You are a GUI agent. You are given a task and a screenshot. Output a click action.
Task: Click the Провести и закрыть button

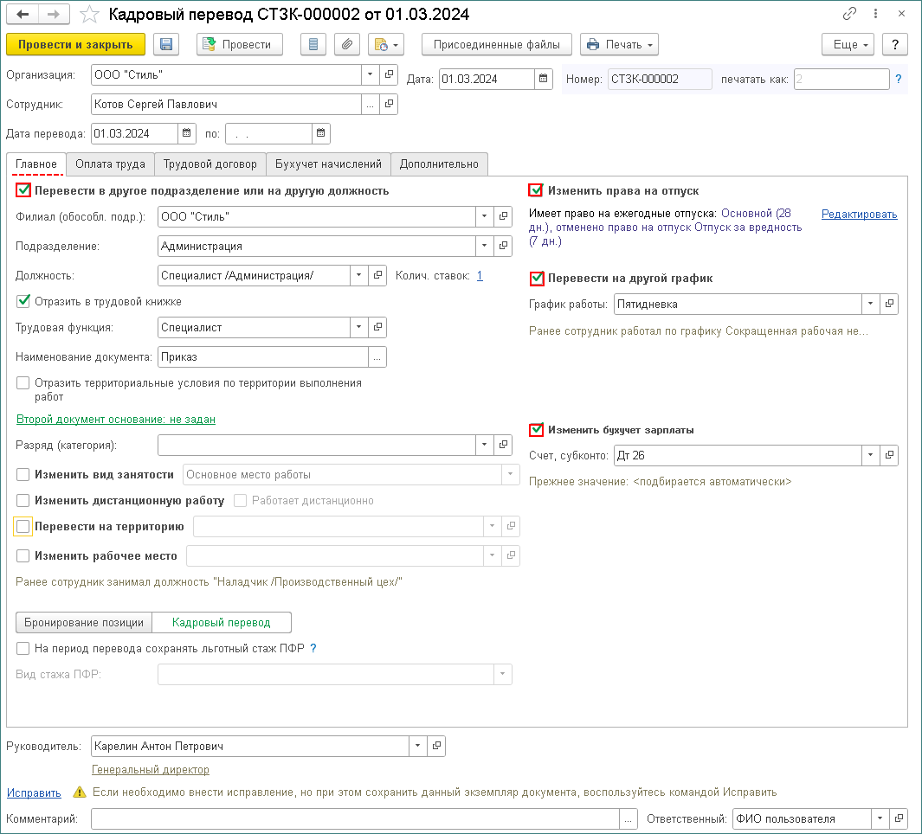tap(75, 45)
